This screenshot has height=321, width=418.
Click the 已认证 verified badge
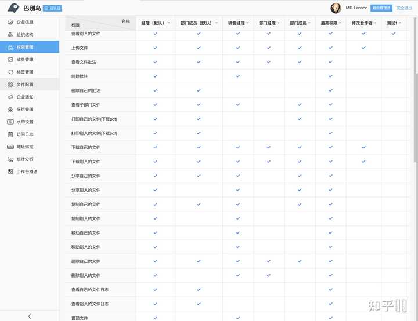tap(52, 8)
